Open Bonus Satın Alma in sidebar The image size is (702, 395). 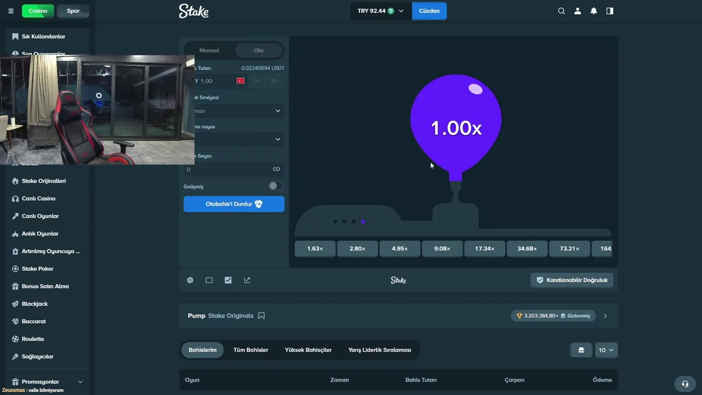(x=45, y=286)
